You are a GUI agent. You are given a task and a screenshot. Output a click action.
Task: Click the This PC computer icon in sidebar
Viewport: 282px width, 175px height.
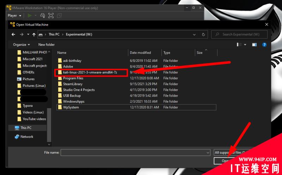pos(17,128)
